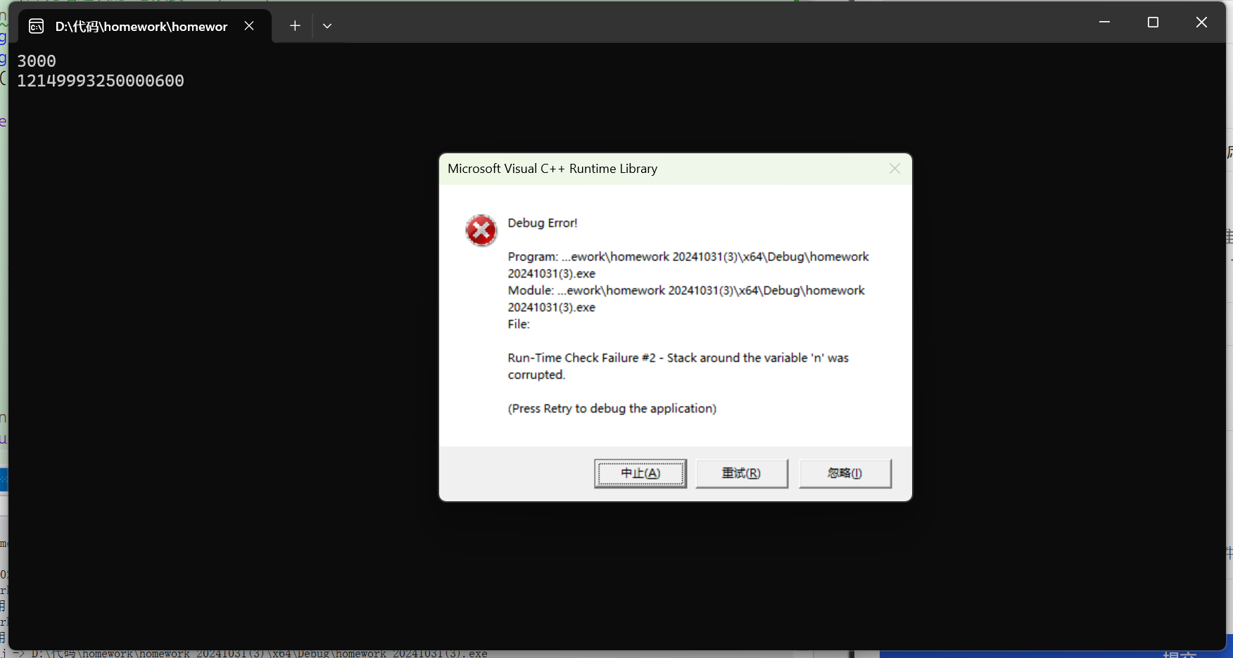Open a new terminal tab
The height and width of the screenshot is (658, 1233).
[295, 26]
